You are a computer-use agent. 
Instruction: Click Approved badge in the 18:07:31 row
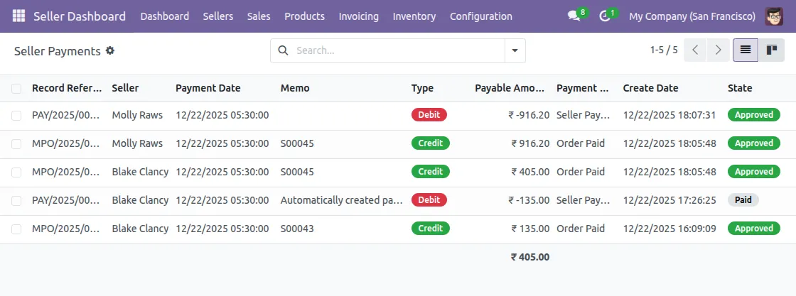tap(754, 115)
